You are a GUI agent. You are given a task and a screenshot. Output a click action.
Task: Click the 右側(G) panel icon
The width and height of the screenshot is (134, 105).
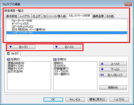click(55, 59)
